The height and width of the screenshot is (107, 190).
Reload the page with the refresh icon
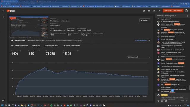click(x=6, y=4)
